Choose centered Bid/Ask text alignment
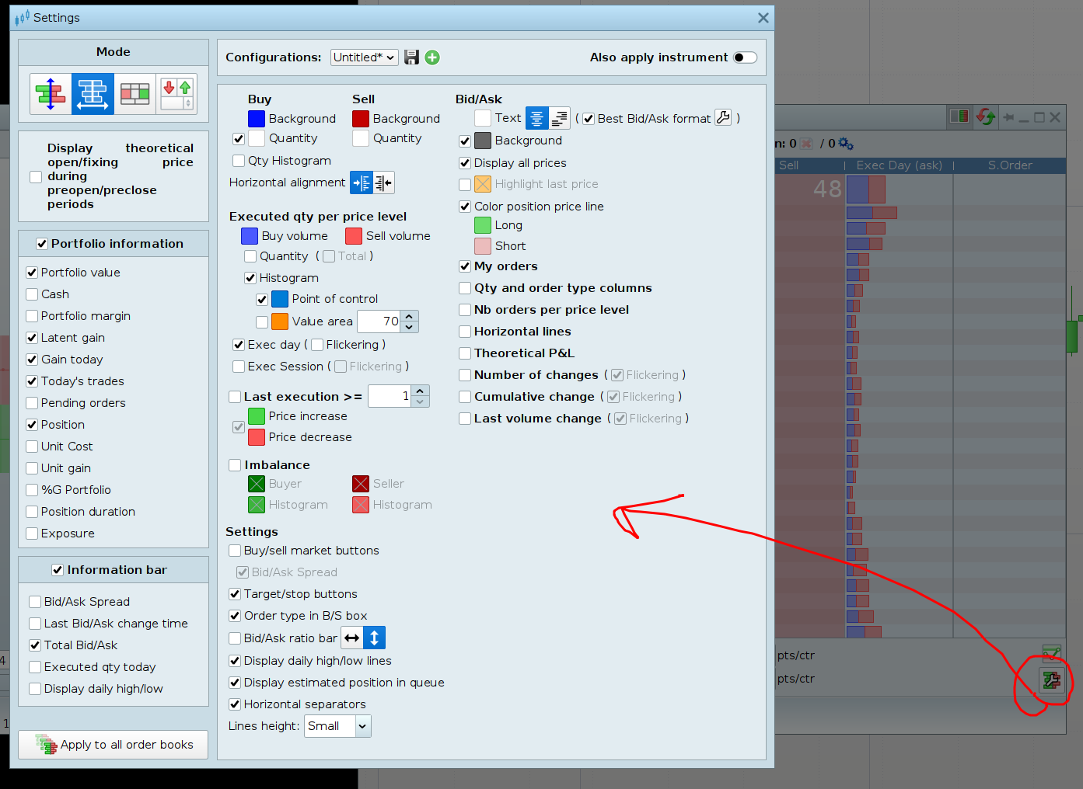 (537, 118)
